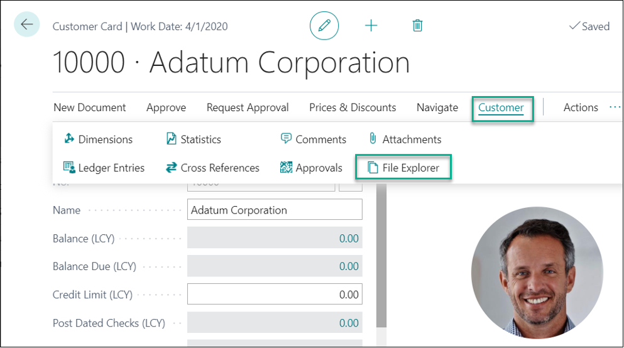
Task: Open File Explorer action
Action: click(403, 168)
